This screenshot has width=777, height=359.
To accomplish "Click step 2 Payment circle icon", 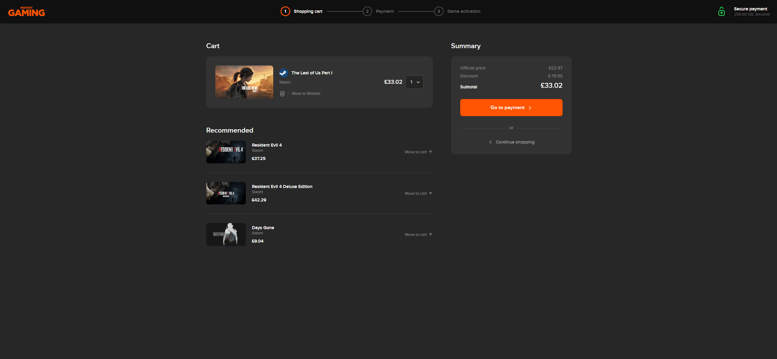I will (367, 11).
